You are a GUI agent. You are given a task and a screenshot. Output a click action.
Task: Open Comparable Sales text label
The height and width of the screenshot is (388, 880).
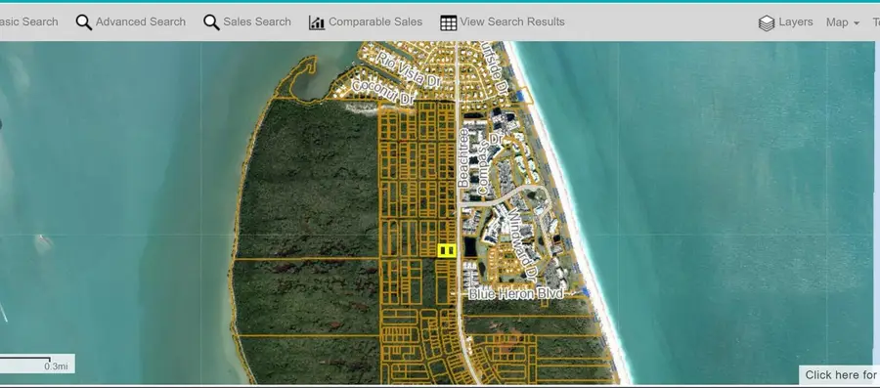click(x=375, y=22)
